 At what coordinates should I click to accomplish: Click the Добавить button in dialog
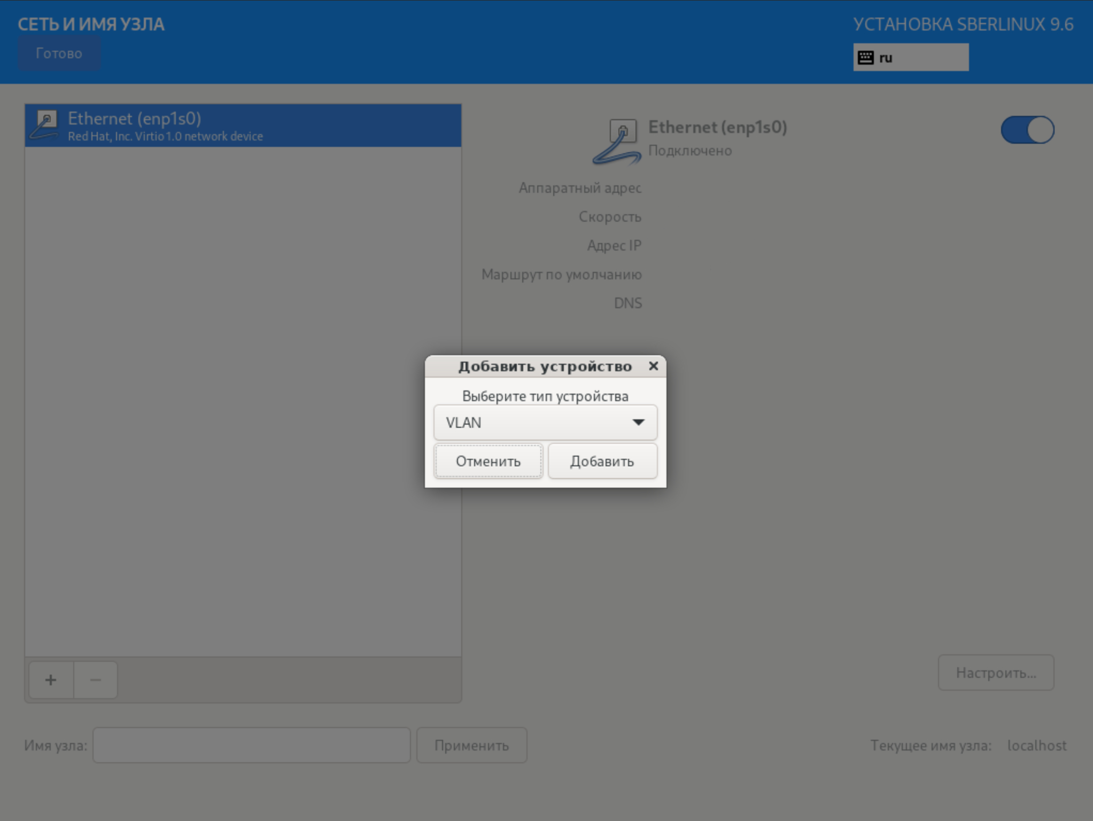[x=602, y=461]
